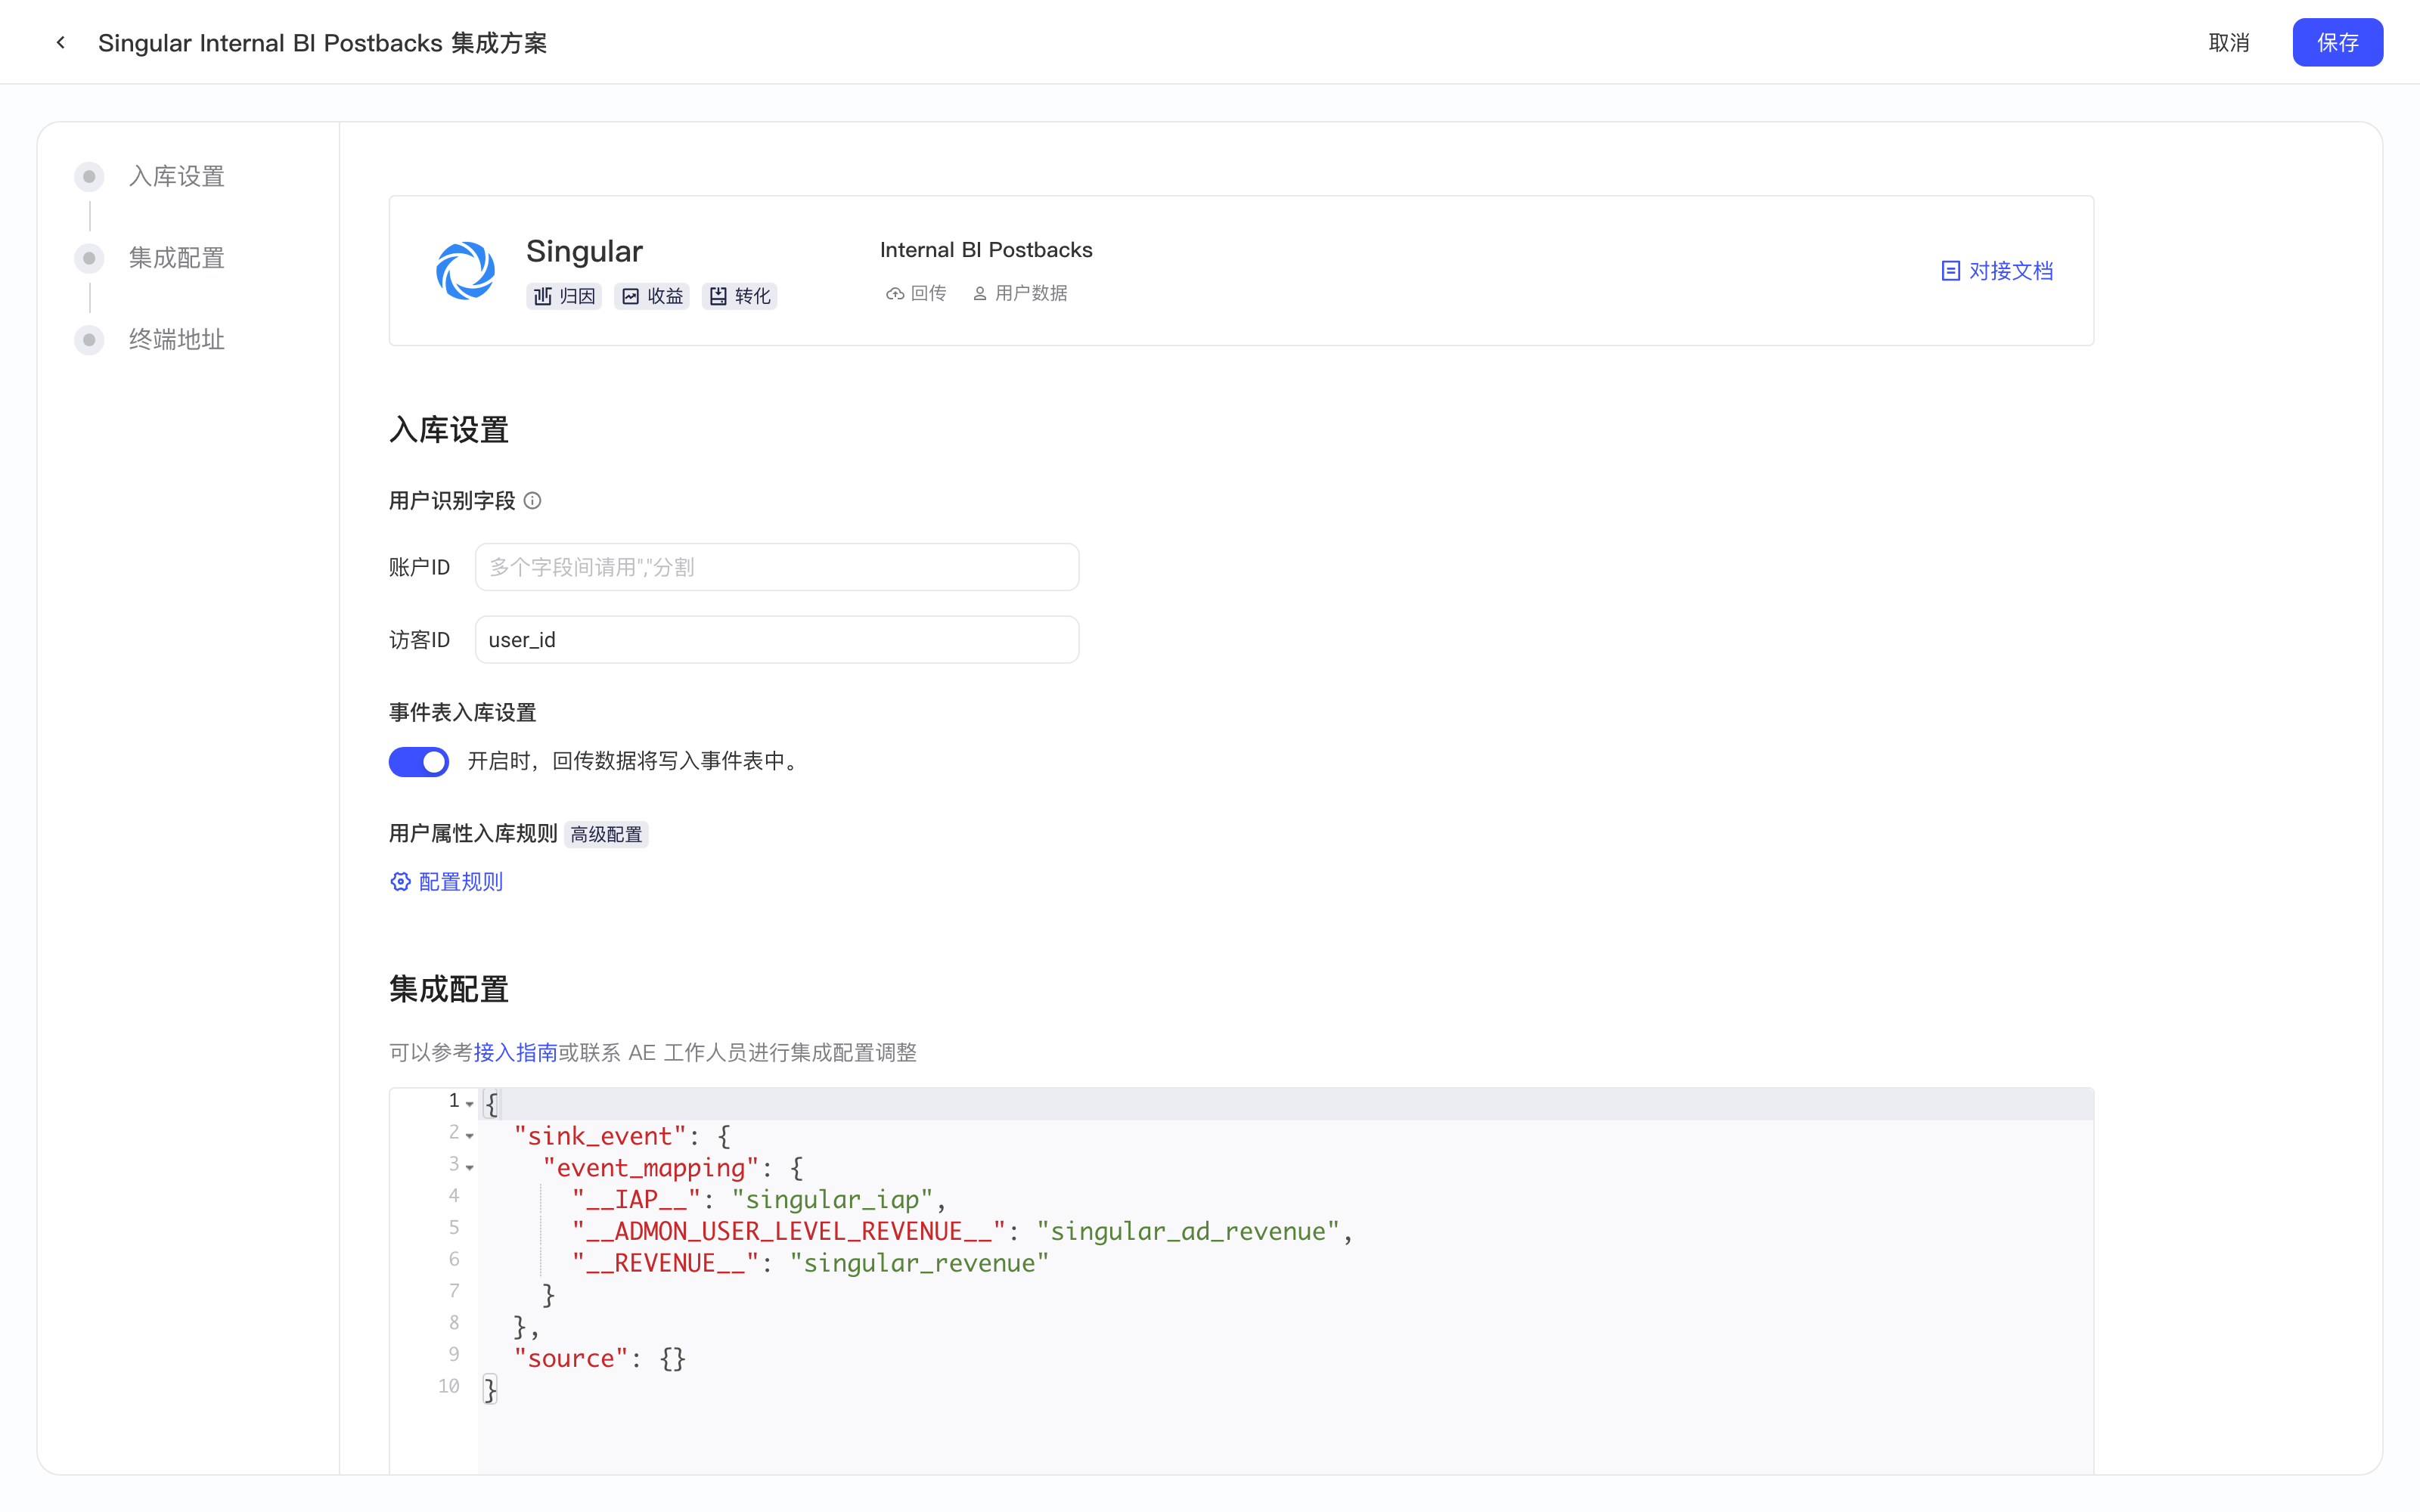The width and height of the screenshot is (2420, 1512).
Task: Click the 取消 button
Action: click(x=2228, y=42)
